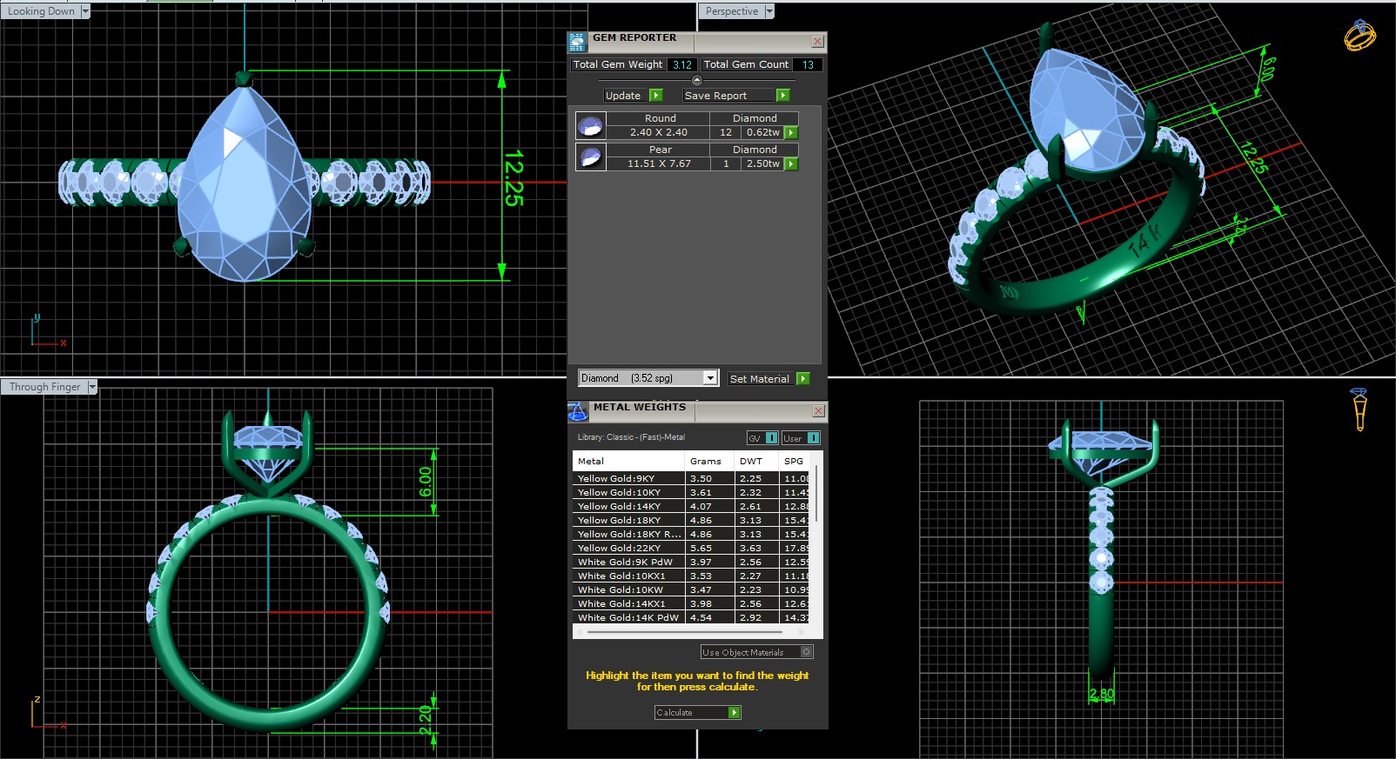Collapse Gem Reporter totals with the up arrow

tap(696, 80)
